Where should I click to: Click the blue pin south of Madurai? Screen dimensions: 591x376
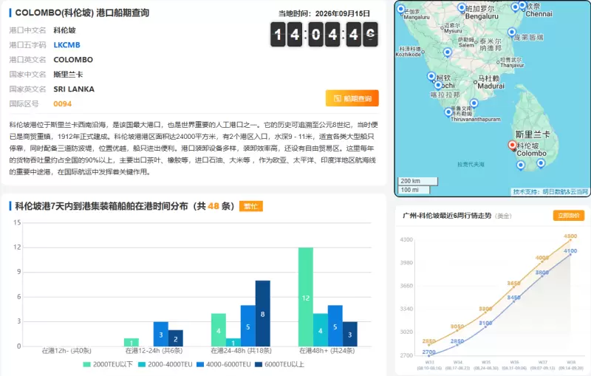(x=474, y=103)
